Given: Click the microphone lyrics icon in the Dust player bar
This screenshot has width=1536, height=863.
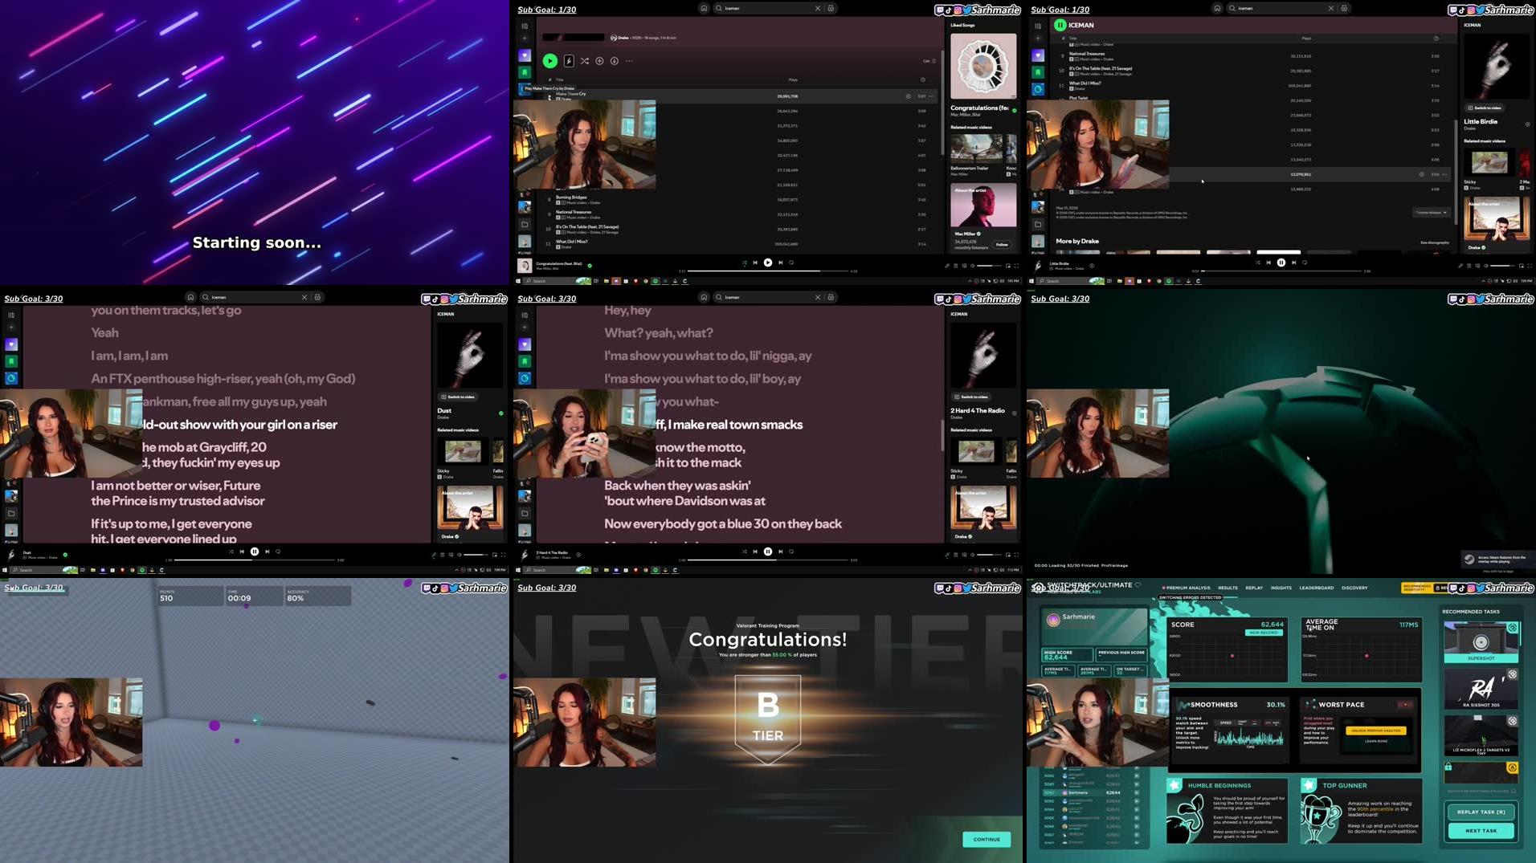Looking at the screenshot, I should point(434,555).
